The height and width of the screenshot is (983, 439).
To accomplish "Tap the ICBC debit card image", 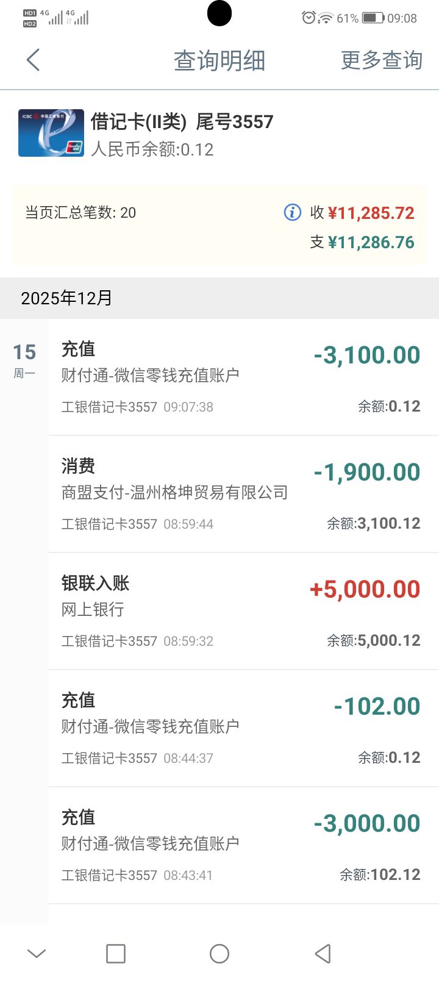I will 51,133.
